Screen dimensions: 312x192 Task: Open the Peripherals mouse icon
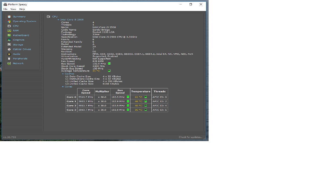pyautogui.click(x=9, y=59)
